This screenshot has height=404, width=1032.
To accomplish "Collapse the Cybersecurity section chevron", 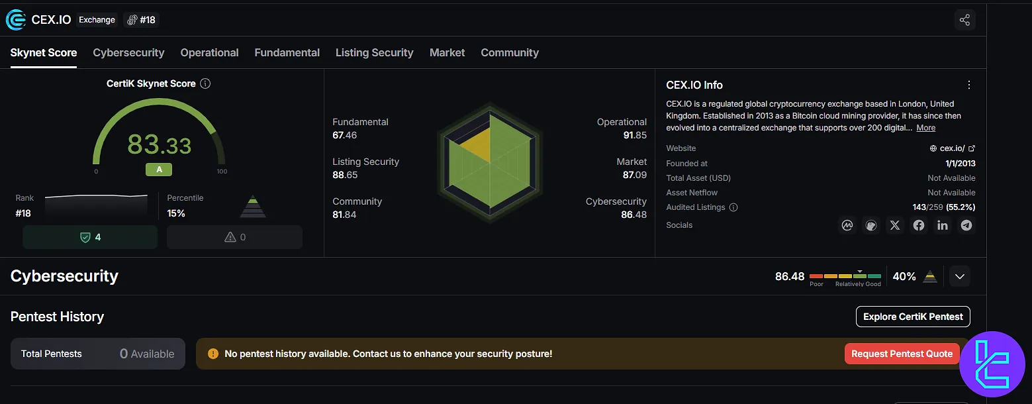I will click(x=960, y=276).
